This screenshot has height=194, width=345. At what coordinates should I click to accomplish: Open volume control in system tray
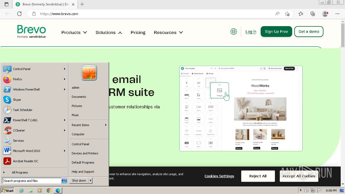(x=306, y=190)
